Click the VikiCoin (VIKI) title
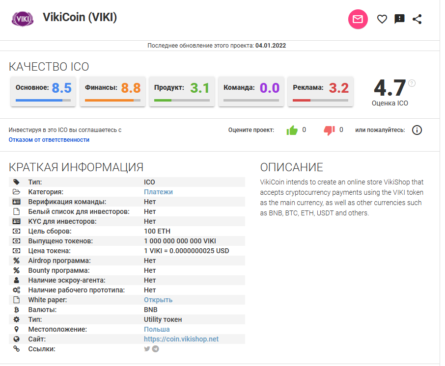Image resolution: width=445 pixels, height=366 pixels. (x=80, y=17)
